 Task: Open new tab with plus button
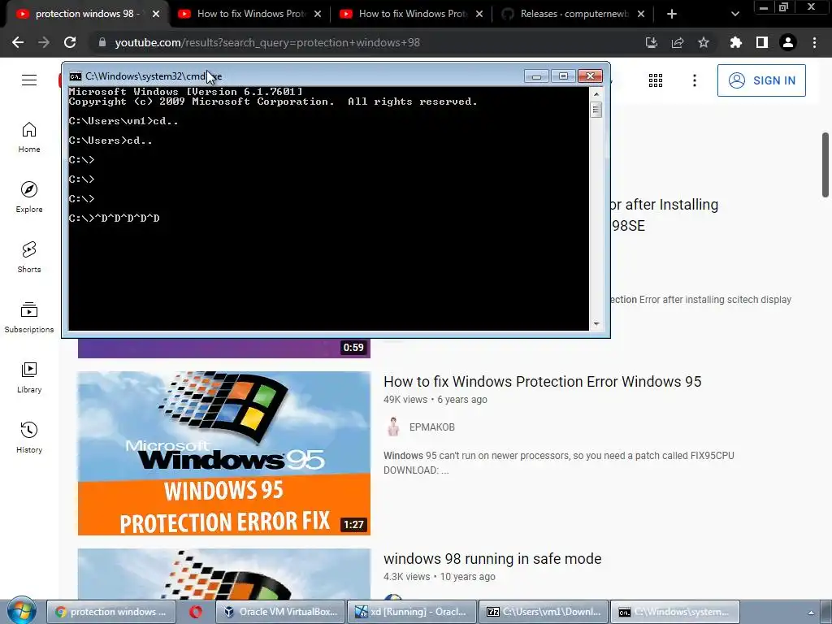pos(671,14)
